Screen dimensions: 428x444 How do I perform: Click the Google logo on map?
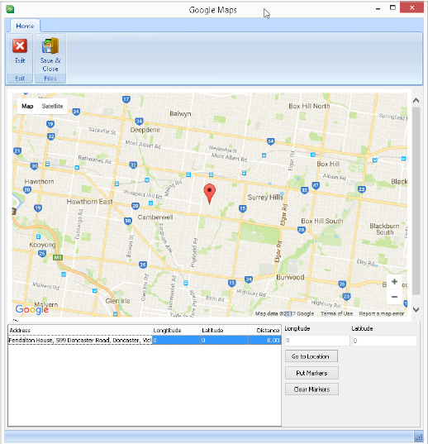click(x=32, y=309)
